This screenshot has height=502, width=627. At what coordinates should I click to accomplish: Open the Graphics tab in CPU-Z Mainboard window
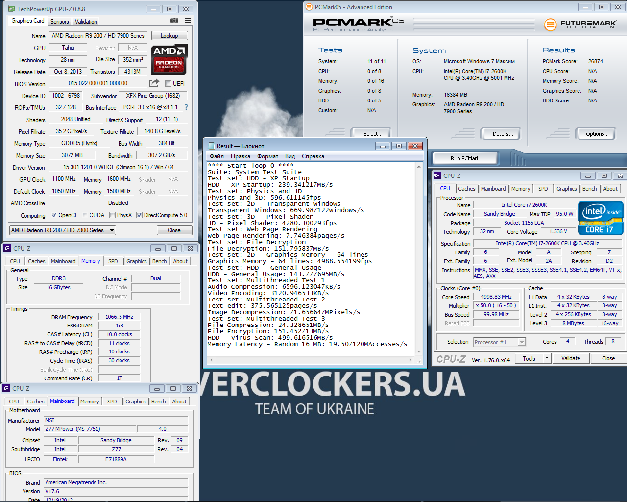136,402
